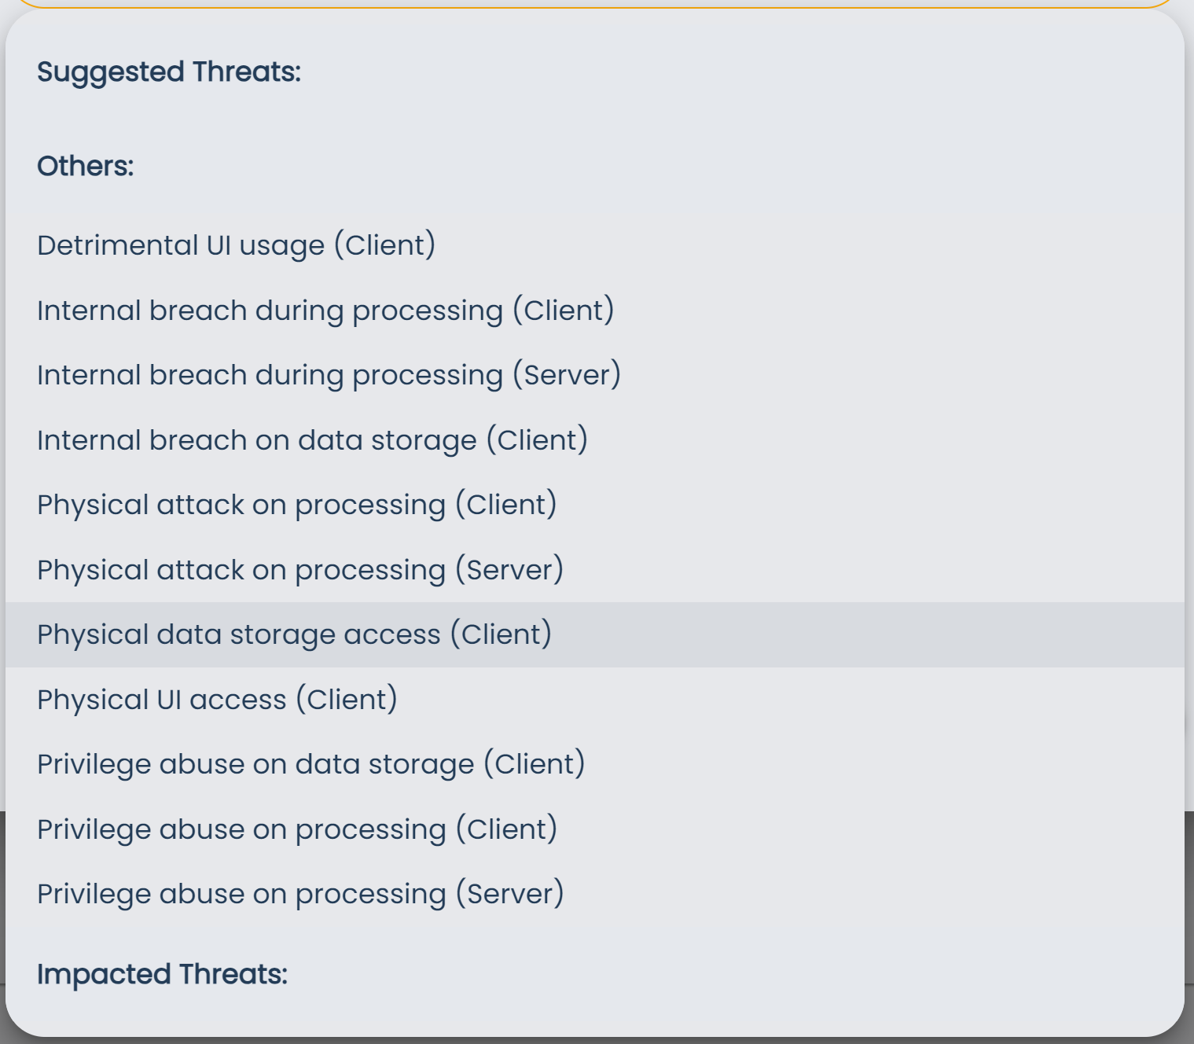This screenshot has width=1194, height=1044.
Task: Click the highlighted Physical data storage access entry
Action: coord(295,634)
